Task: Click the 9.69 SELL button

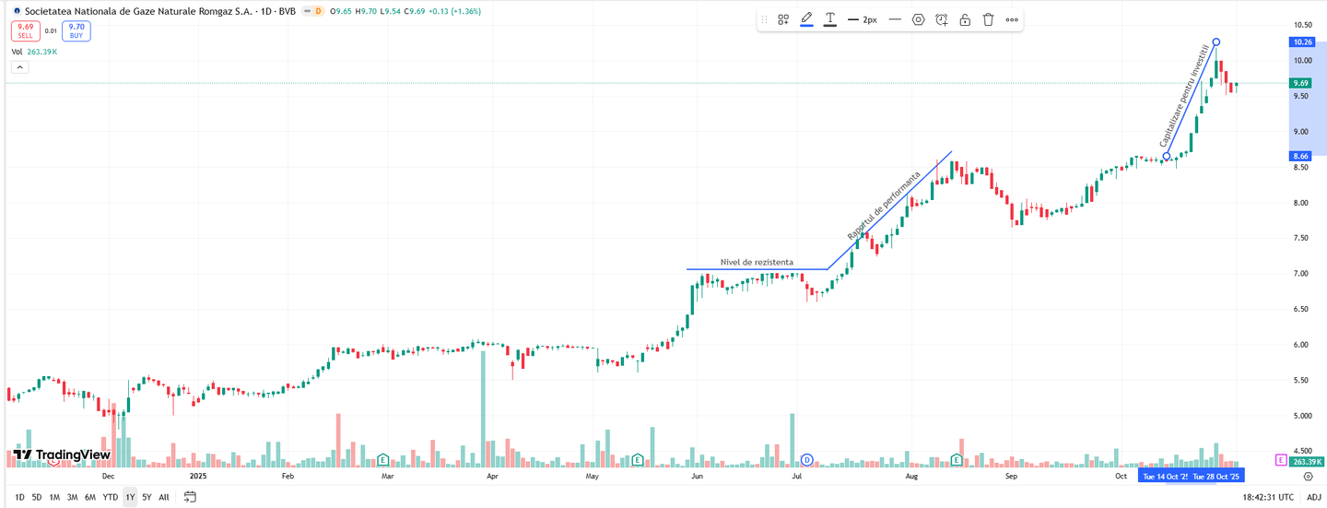Action: (x=25, y=31)
